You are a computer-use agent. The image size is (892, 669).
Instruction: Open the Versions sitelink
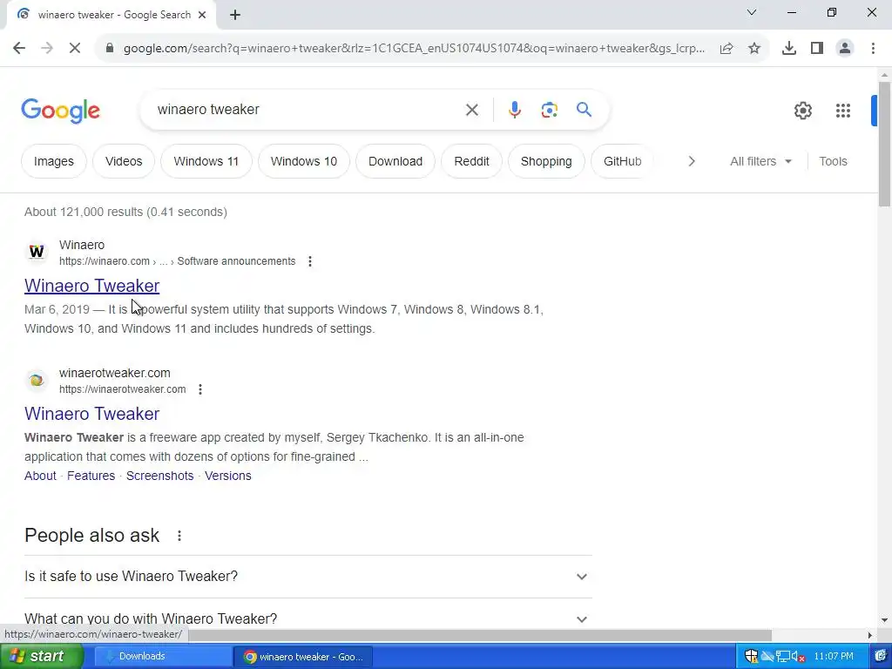click(x=227, y=476)
